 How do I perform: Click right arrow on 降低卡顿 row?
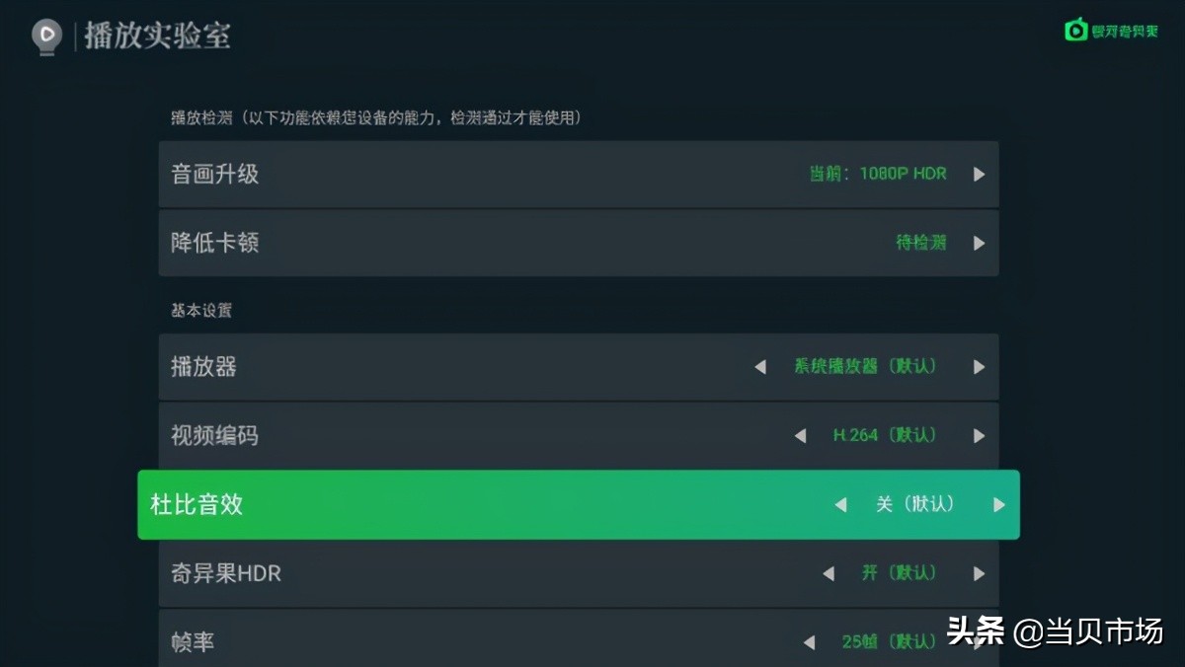click(979, 243)
